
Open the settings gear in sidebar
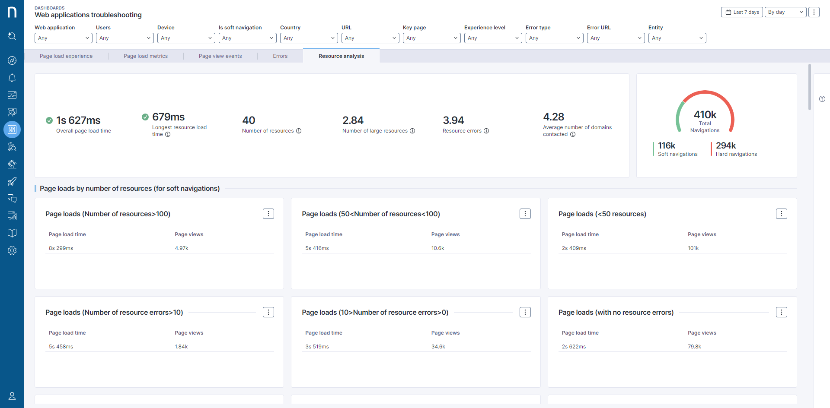click(x=12, y=250)
